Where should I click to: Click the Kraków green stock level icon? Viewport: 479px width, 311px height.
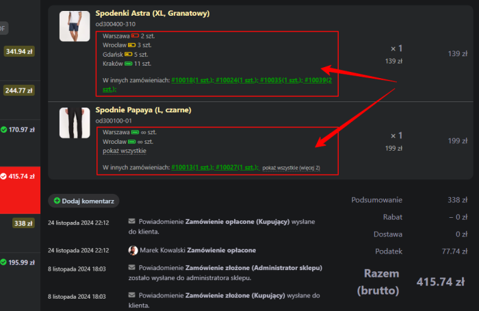128,64
